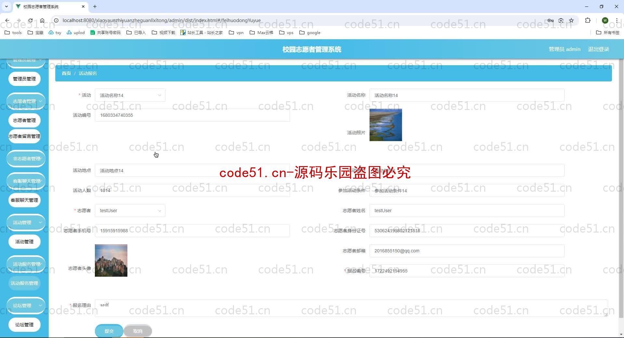Open the vps bookmark folder
Viewport: 624px width, 338px height.
[x=286, y=32]
